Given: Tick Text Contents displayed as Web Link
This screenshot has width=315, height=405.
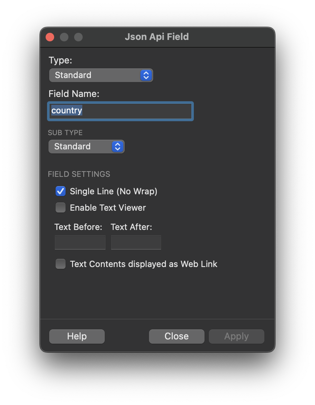Looking at the screenshot, I should (x=61, y=264).
